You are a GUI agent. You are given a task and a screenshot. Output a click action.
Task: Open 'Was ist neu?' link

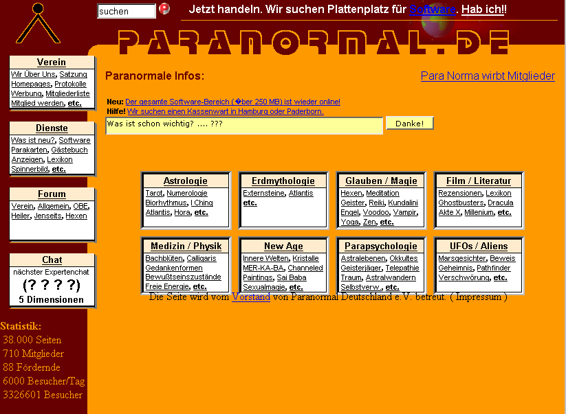pyautogui.click(x=33, y=140)
